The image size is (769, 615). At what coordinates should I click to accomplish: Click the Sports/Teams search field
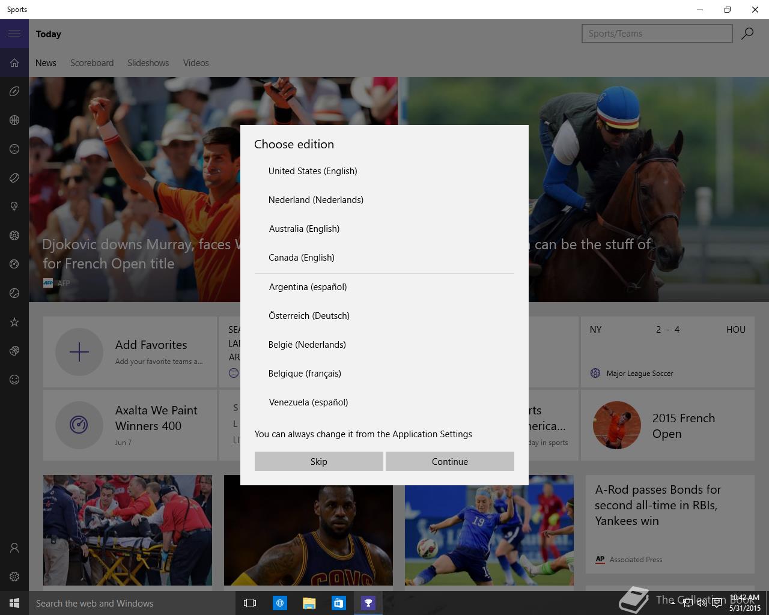pos(657,34)
